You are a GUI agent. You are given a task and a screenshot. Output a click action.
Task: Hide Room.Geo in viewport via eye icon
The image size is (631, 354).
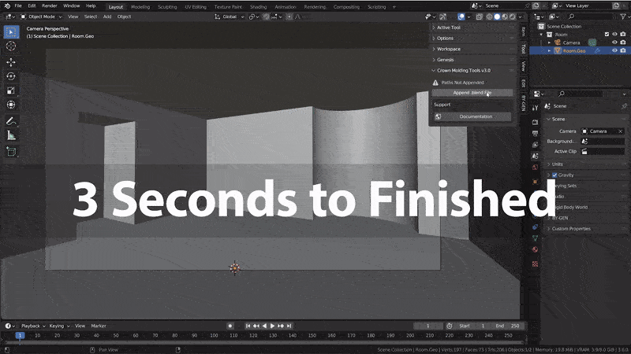point(614,50)
